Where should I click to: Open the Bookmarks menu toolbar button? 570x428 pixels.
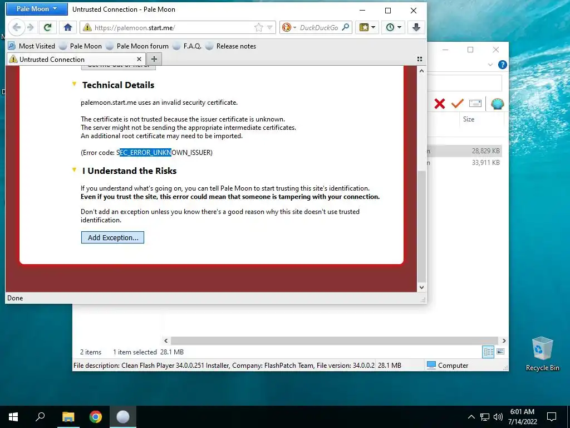tap(367, 27)
